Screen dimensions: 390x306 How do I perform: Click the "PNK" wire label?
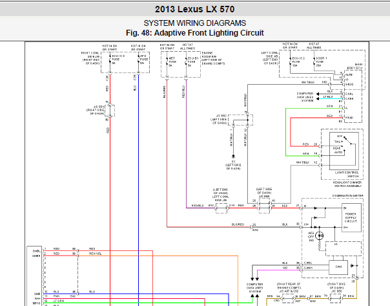point(56,296)
